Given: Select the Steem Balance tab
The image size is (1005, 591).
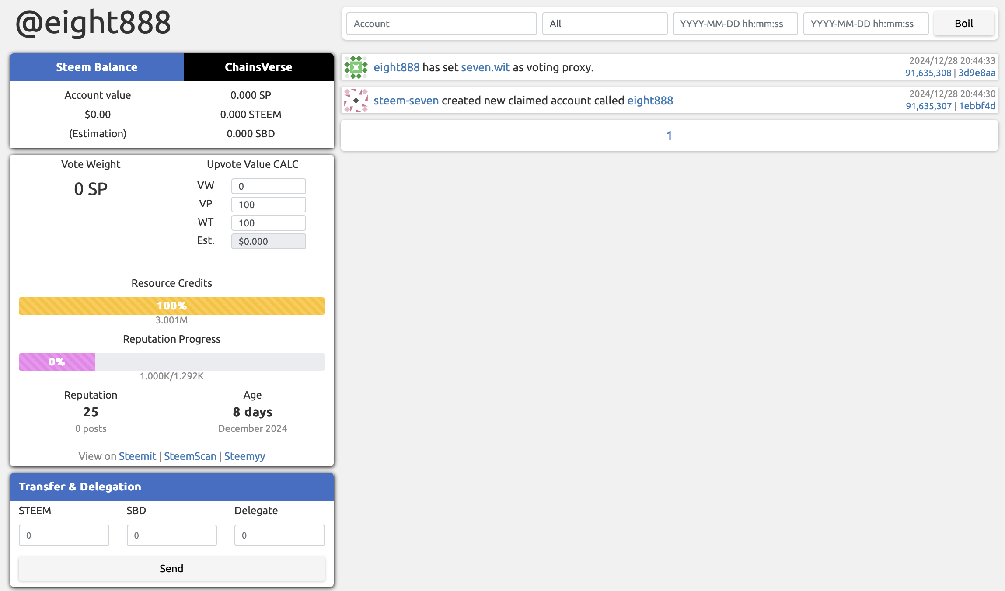Looking at the screenshot, I should (97, 67).
